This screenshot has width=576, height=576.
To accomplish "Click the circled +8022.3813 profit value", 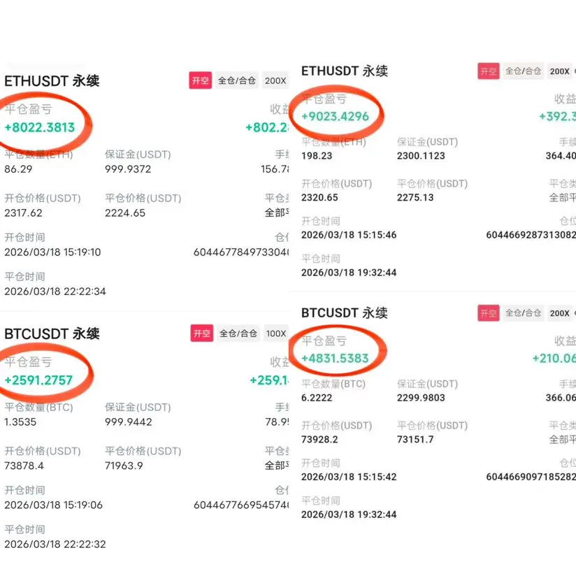I will [40, 127].
